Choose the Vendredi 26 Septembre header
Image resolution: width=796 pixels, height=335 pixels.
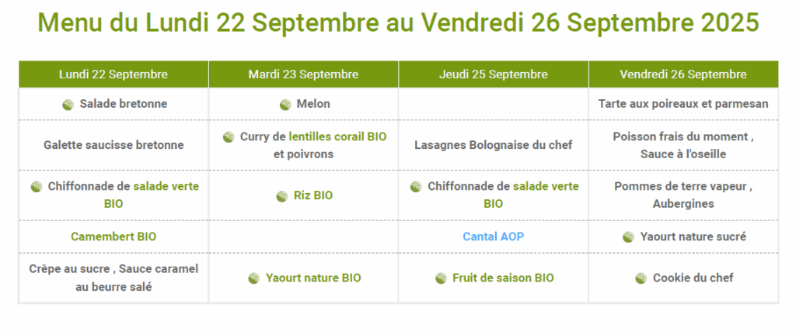pos(683,74)
